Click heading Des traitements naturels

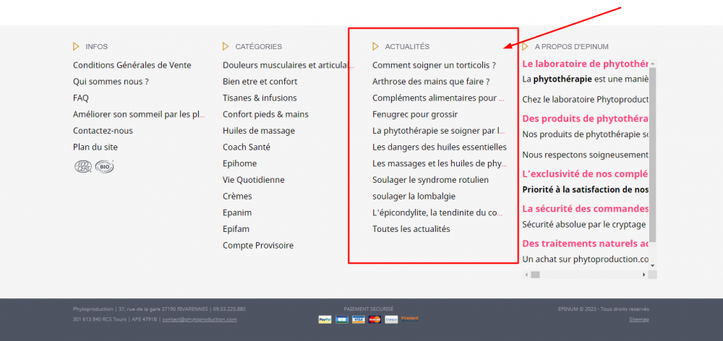coord(586,243)
